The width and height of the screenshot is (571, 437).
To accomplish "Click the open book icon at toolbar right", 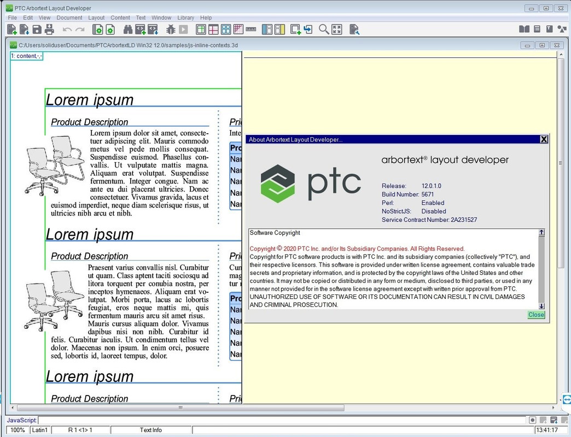I will pyautogui.click(x=524, y=29).
